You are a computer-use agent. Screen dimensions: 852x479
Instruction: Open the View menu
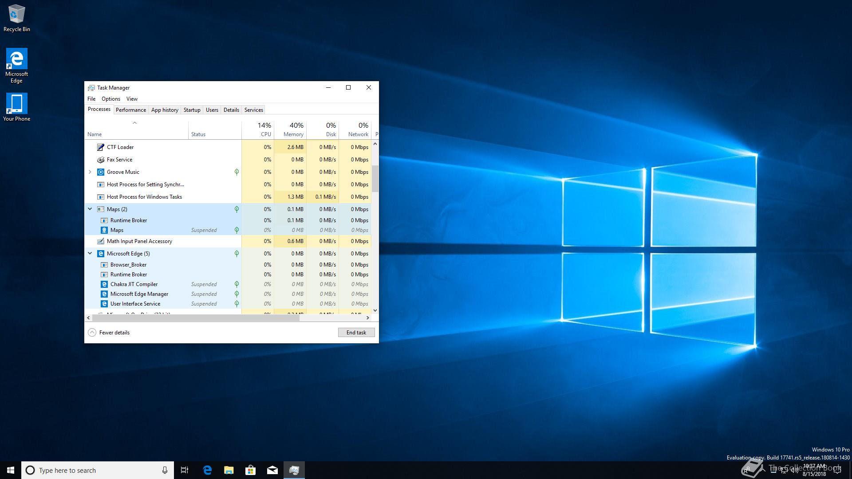point(132,99)
